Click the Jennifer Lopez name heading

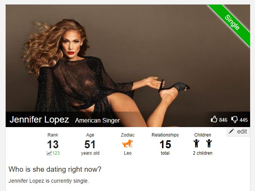(39, 120)
